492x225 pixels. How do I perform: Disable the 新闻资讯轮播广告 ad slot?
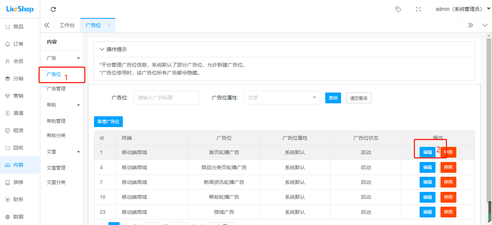point(448,182)
